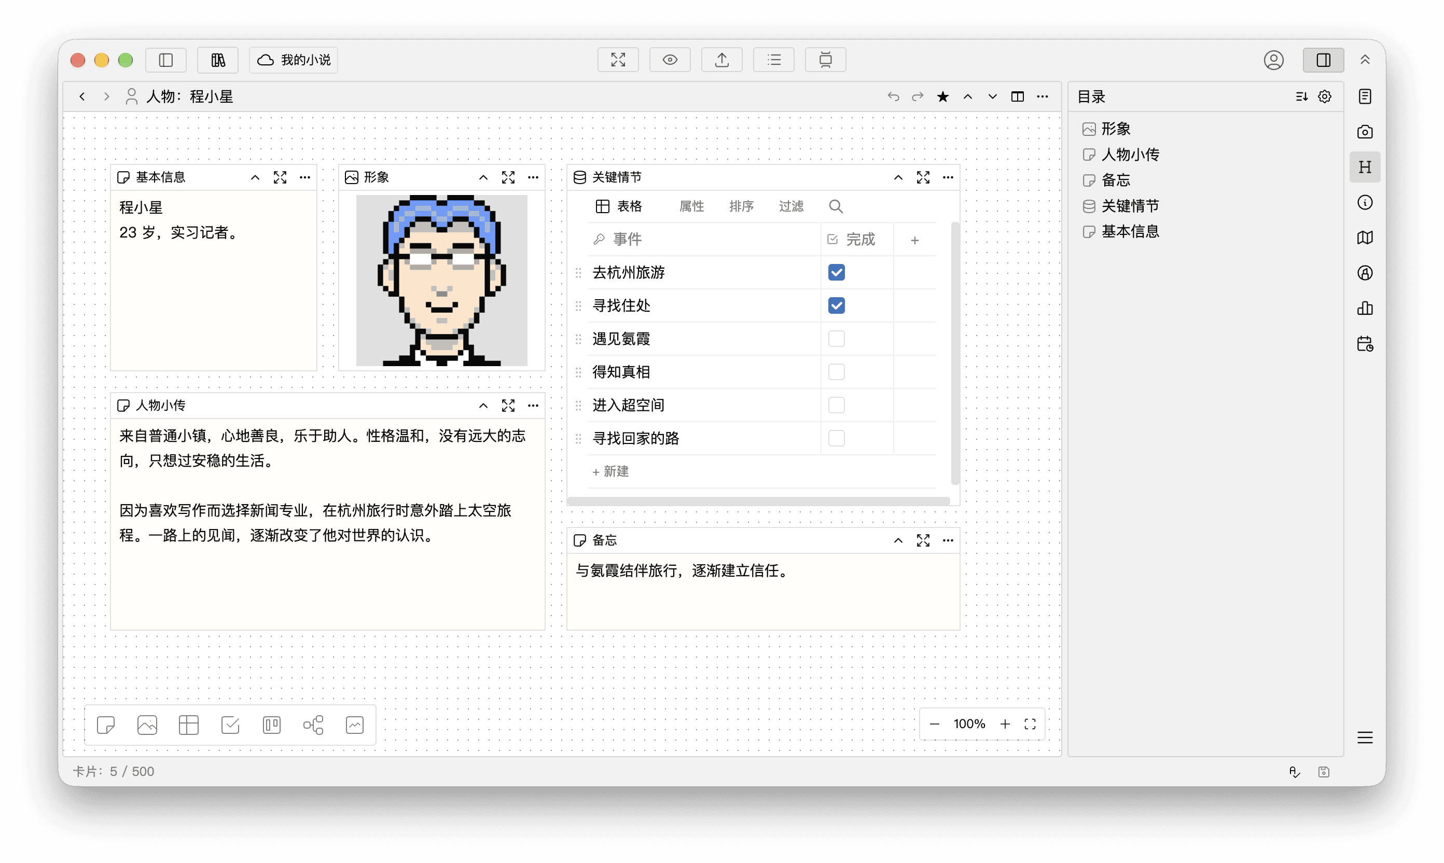Image resolution: width=1444 pixels, height=863 pixels.
Task: Open the 我的小说 cloud button
Action: pyautogui.click(x=294, y=60)
